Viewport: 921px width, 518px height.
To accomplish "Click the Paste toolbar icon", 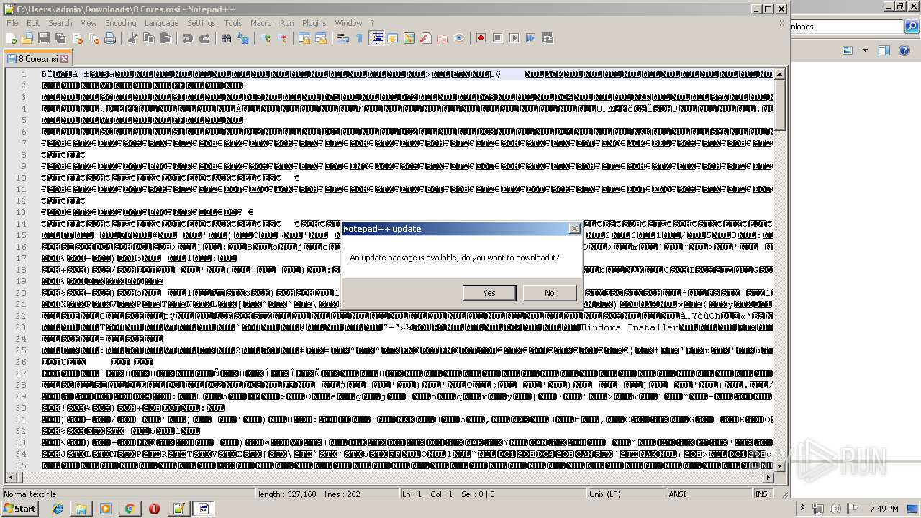I will pos(165,38).
